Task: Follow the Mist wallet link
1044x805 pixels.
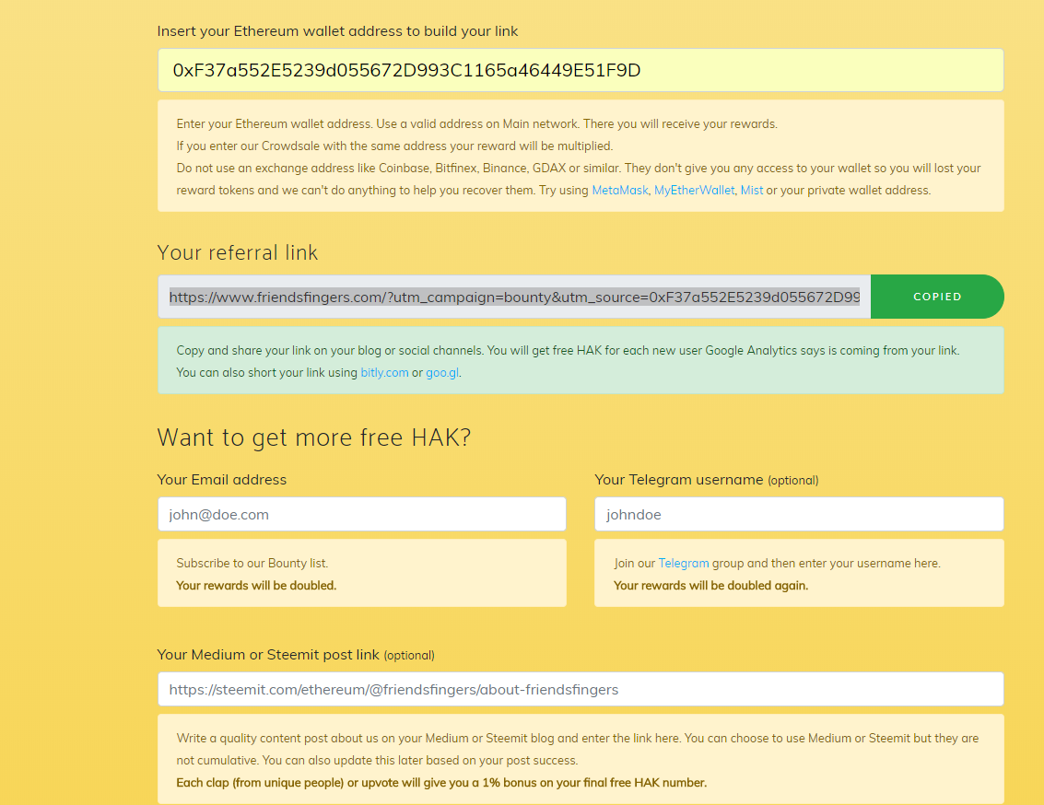Action: pos(752,191)
